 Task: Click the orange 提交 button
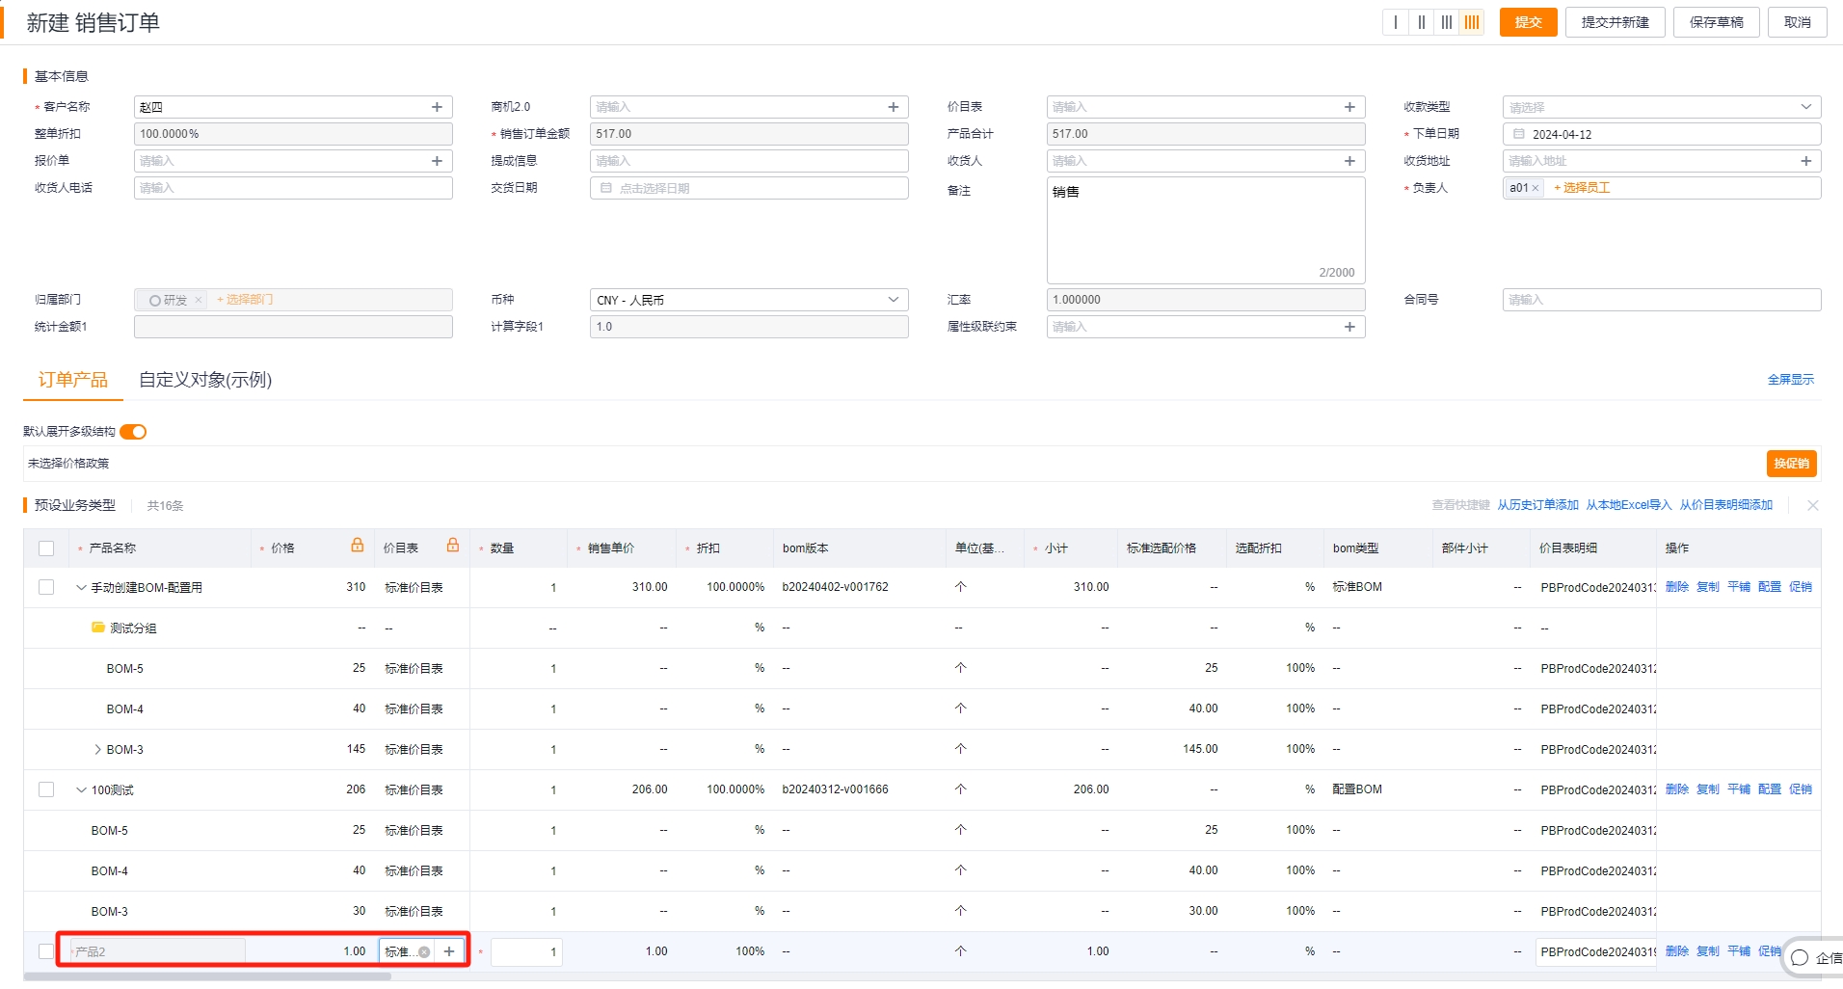1528,22
